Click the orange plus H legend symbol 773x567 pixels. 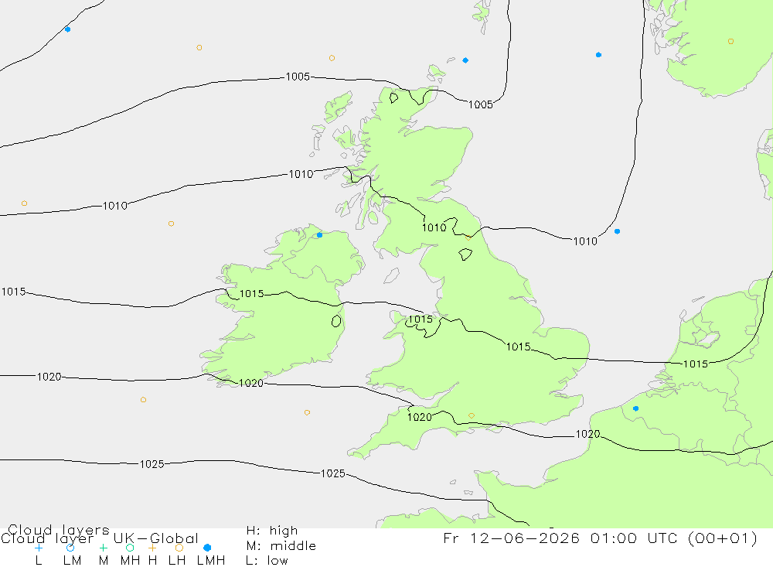[152, 548]
